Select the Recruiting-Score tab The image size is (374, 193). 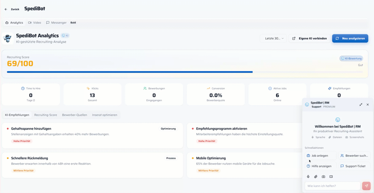(x=45, y=115)
